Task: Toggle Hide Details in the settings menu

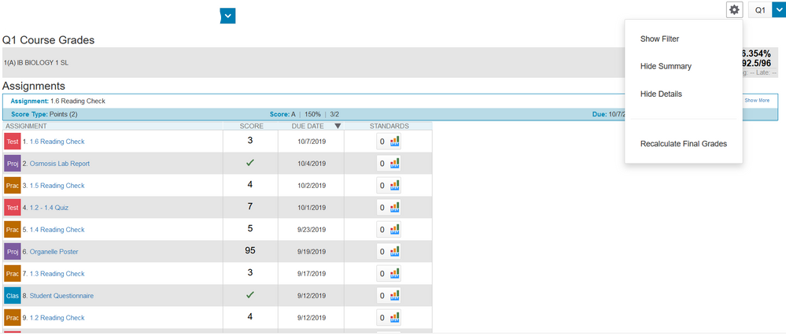Action: [661, 94]
